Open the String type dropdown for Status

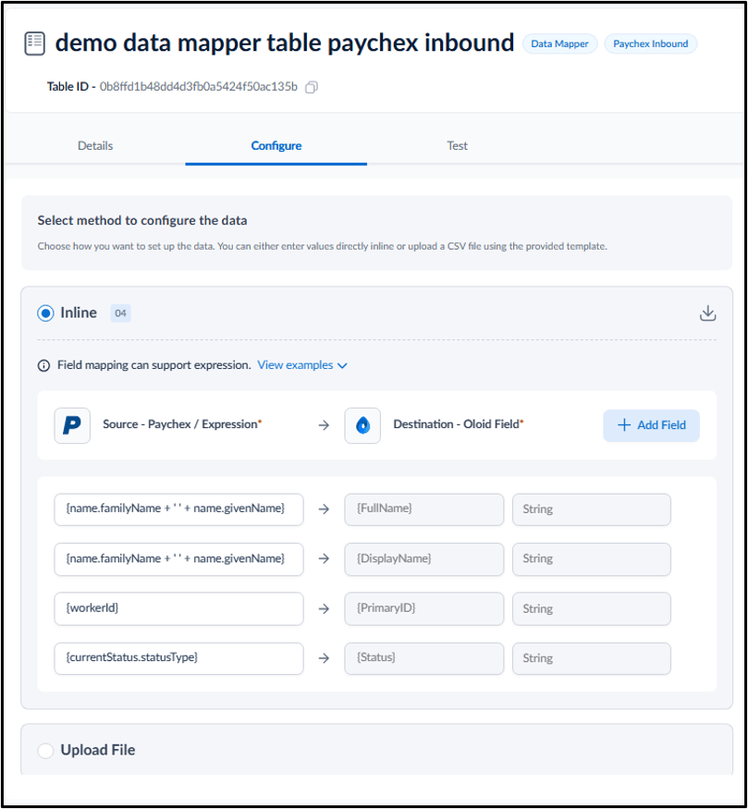[591, 658]
